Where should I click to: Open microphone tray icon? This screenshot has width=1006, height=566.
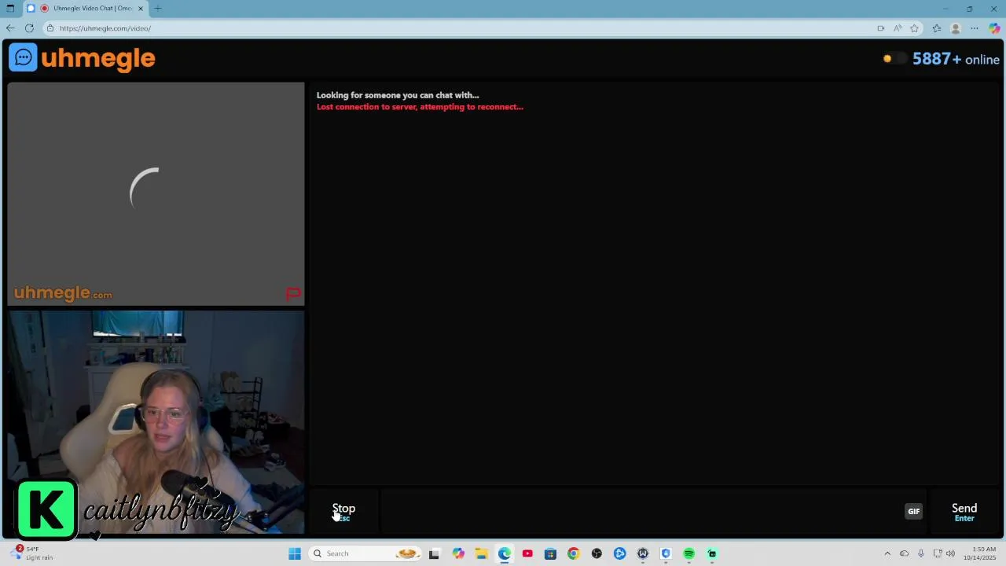[921, 553]
